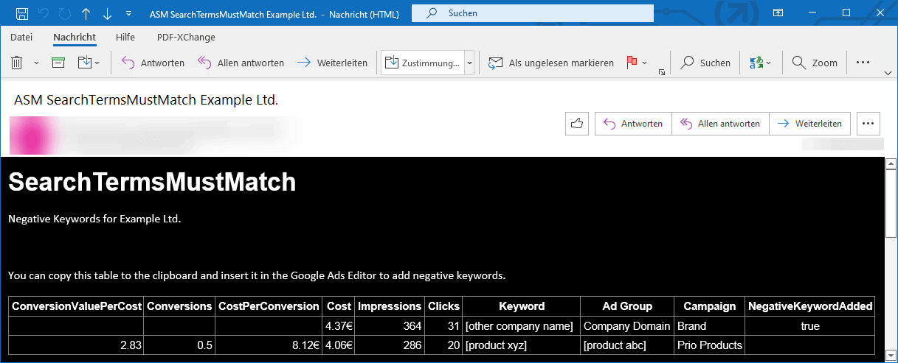Open the tags group dialog launcher
898x363 pixels.
tap(662, 72)
